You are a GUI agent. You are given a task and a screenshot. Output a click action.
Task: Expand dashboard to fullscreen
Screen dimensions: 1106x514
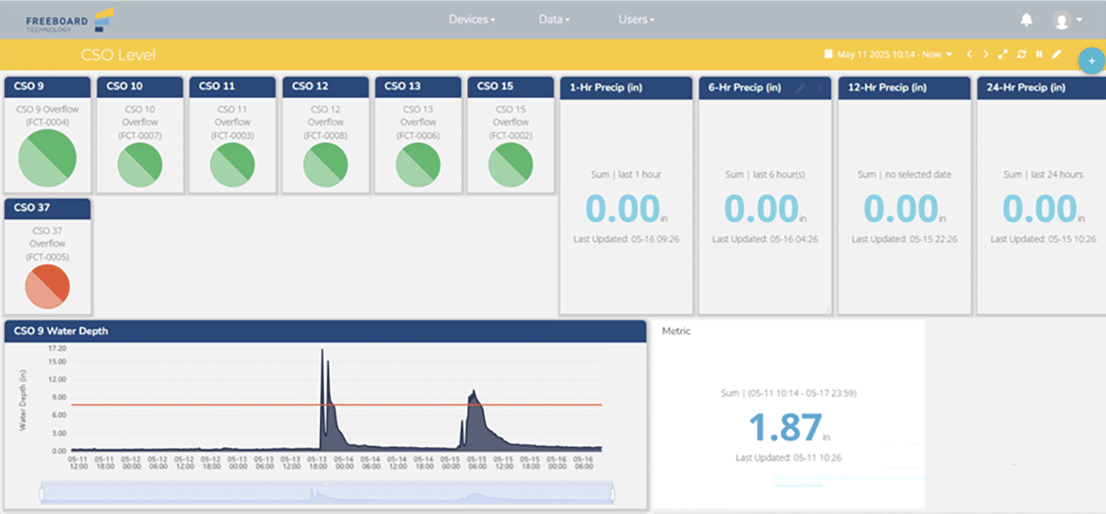(x=1003, y=54)
